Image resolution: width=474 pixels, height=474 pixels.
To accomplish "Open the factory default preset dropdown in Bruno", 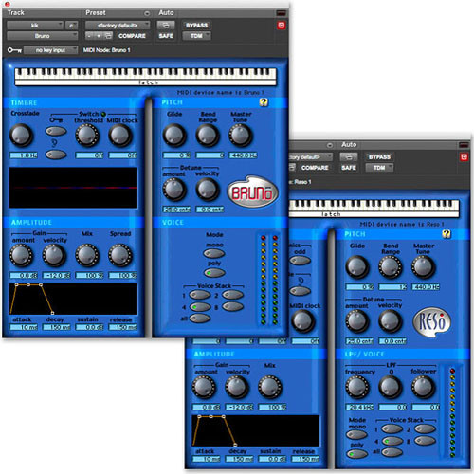I will pos(118,26).
